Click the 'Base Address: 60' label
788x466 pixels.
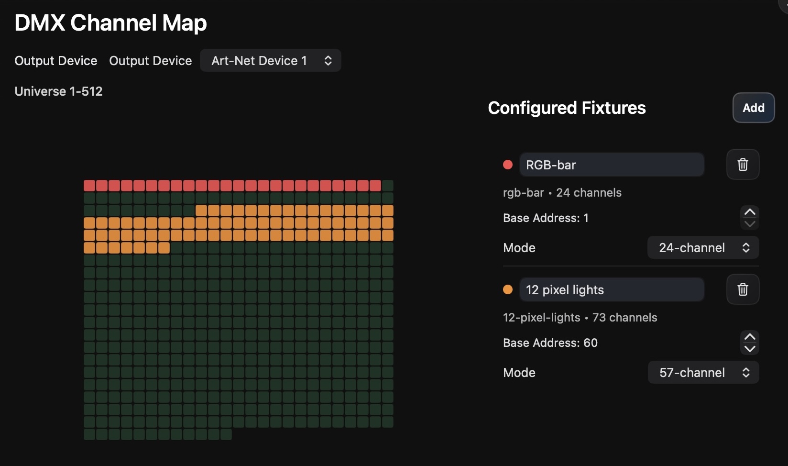tap(550, 343)
